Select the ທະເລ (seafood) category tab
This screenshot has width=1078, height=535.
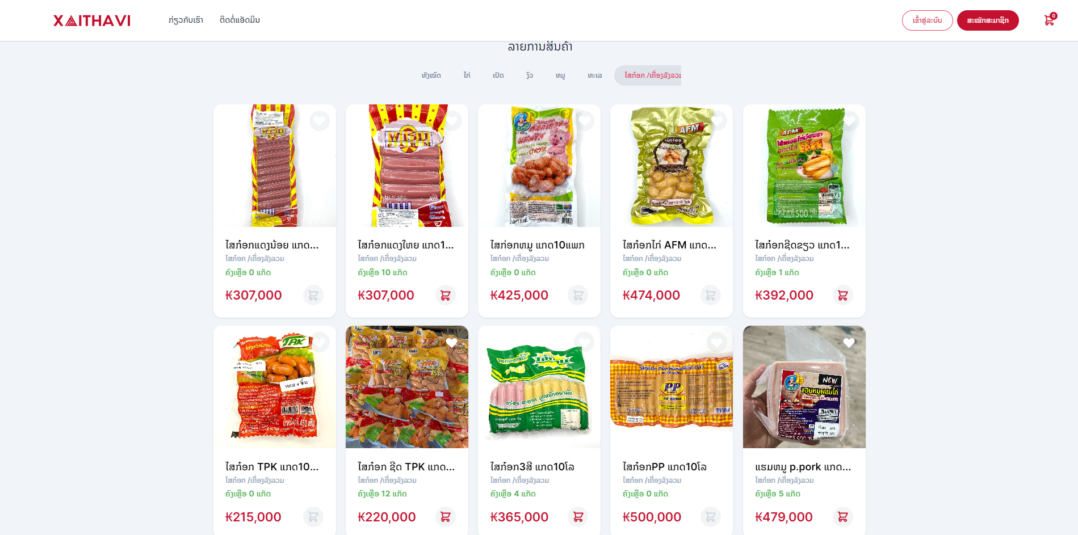[x=595, y=75]
